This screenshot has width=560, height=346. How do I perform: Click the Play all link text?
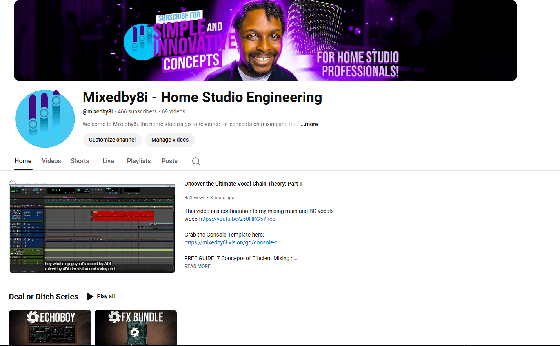(106, 297)
